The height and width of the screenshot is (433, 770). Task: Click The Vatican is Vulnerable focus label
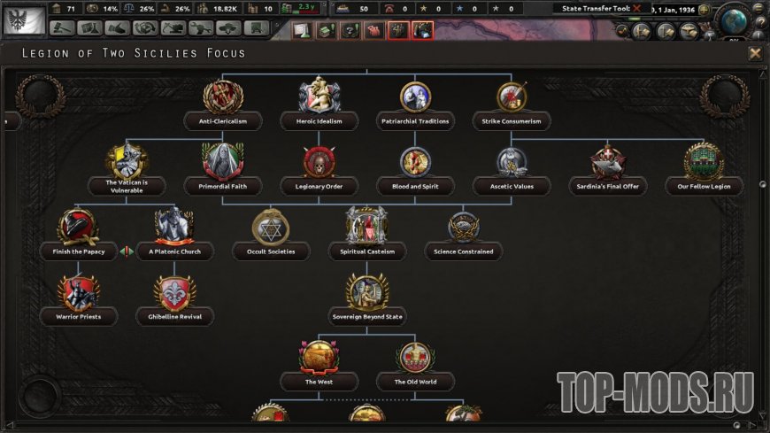pyautogui.click(x=127, y=186)
